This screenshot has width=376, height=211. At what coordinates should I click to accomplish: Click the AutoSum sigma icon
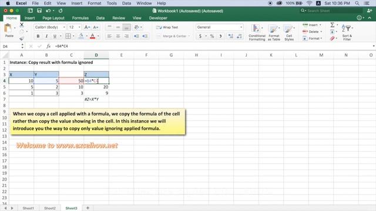(333, 25)
